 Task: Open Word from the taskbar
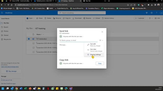[21, 88]
